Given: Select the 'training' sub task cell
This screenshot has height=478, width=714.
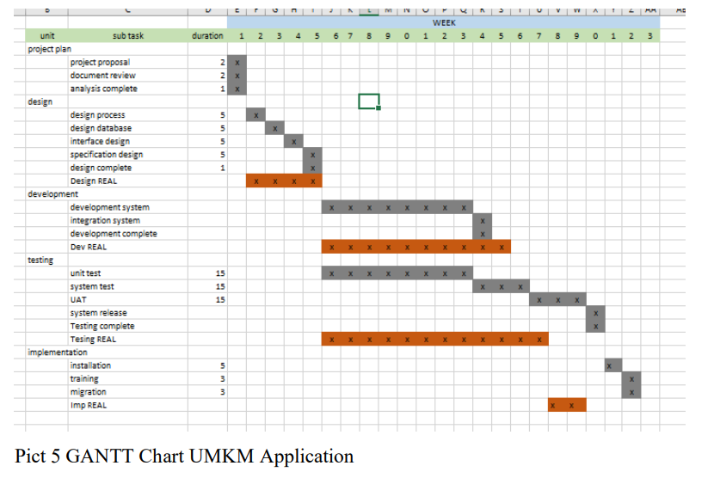Looking at the screenshot, I should (128, 379).
